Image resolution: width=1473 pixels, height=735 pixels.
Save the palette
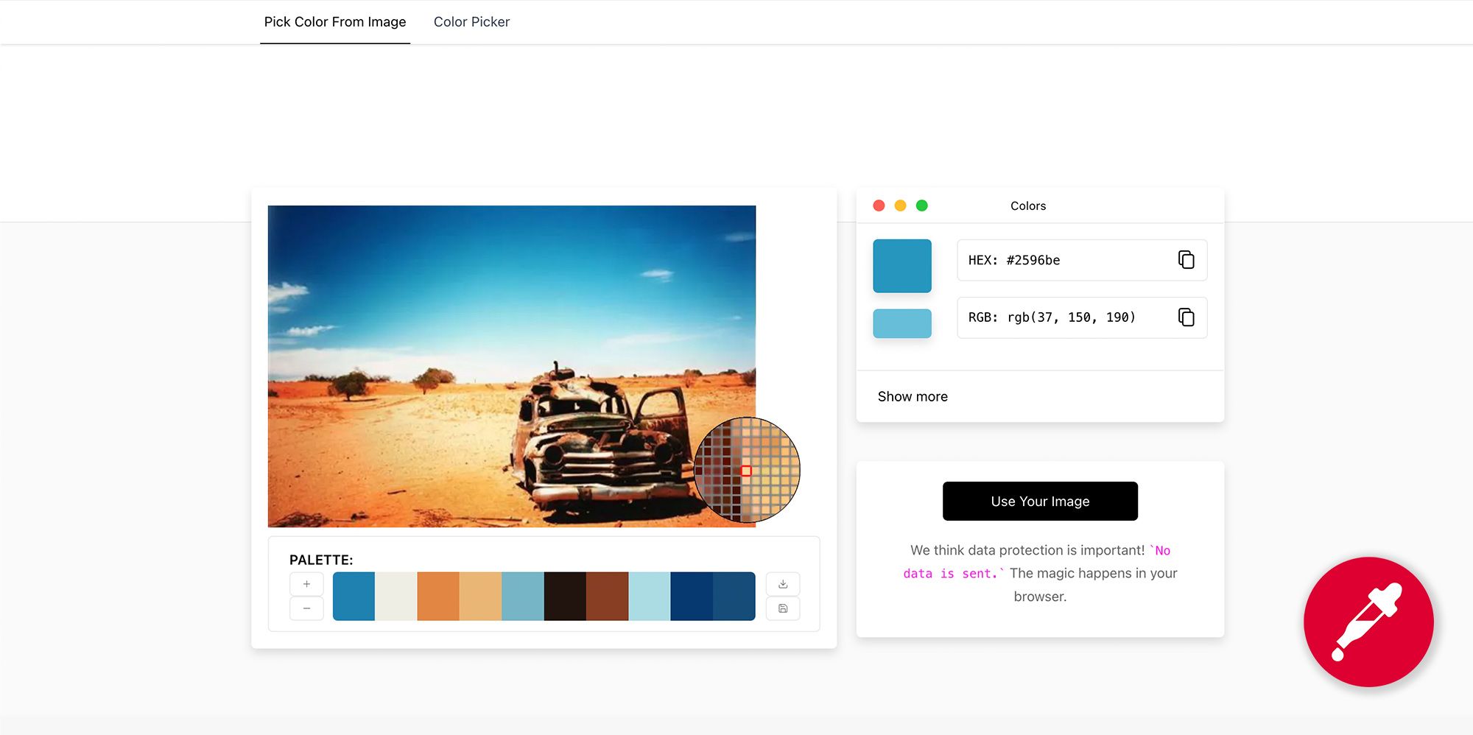(782, 608)
